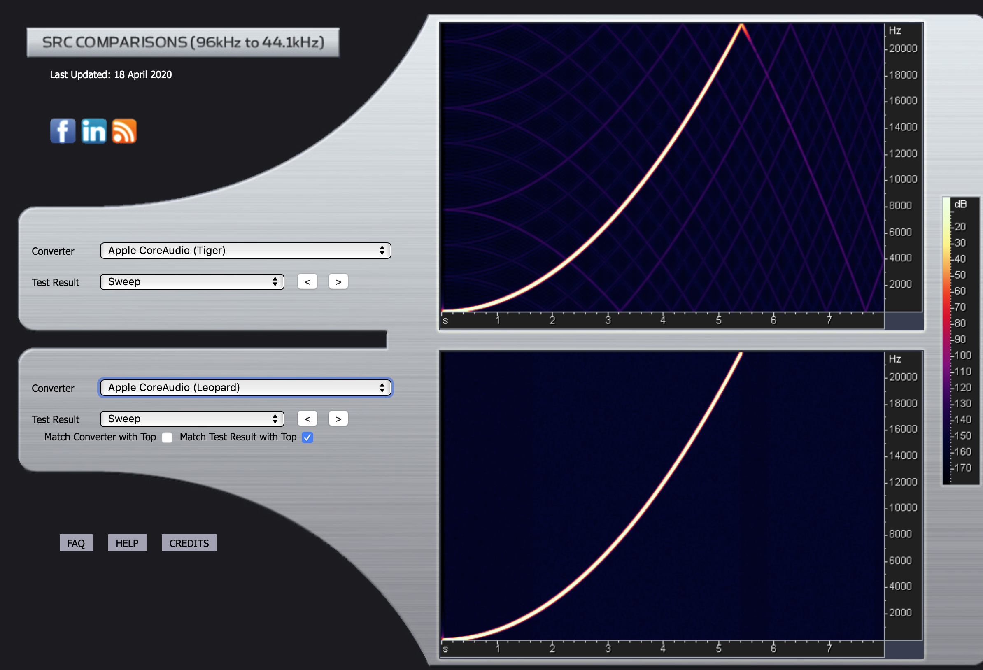The width and height of the screenshot is (983, 670).
Task: Click the 2000 Hz label on bottom graph
Action: pos(901,613)
